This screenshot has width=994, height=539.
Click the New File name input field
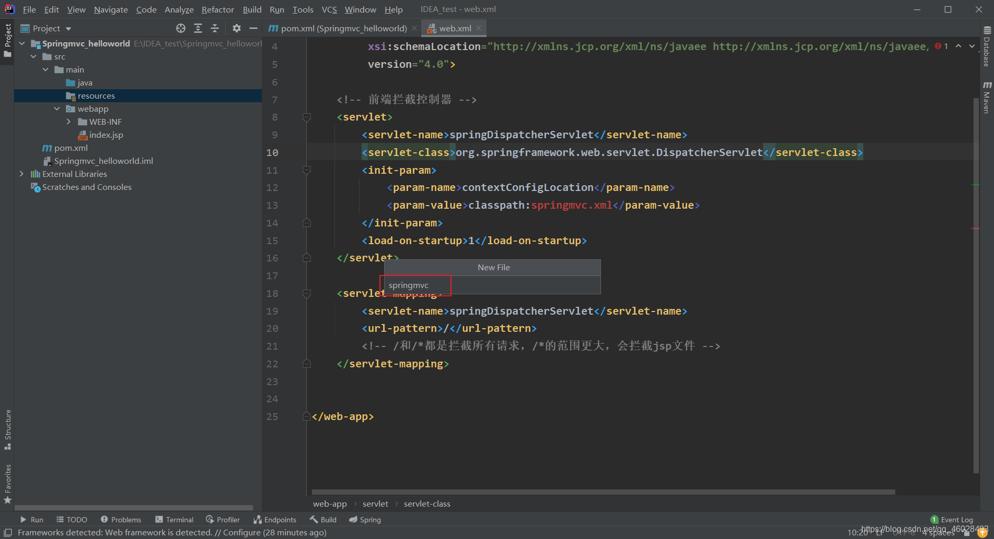pos(492,285)
